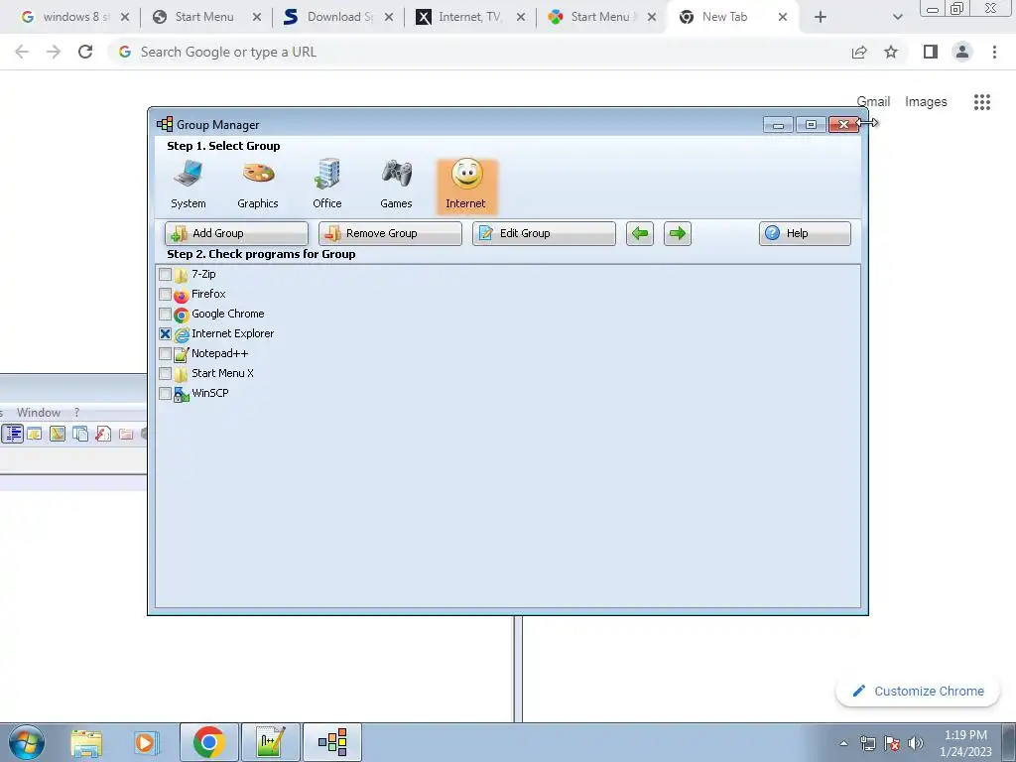The width and height of the screenshot is (1016, 762).
Task: Switch to Chrome on taskbar
Action: point(209,742)
